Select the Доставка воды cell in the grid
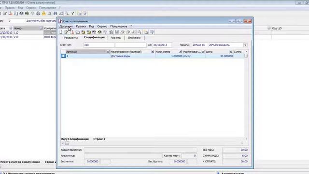 pyautogui.click(x=133, y=56)
